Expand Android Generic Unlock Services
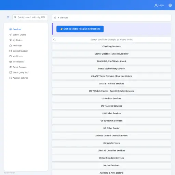The width and height of the screenshot is (175, 175). click(x=111, y=136)
